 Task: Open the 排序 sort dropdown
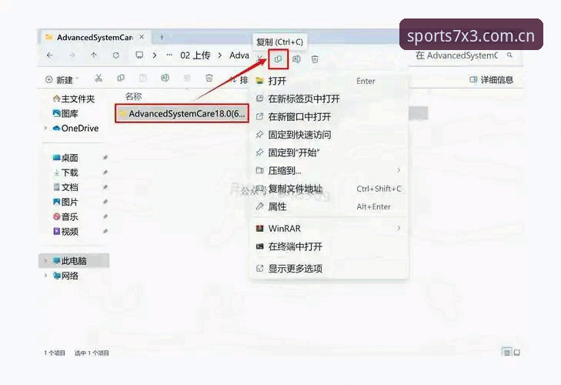pos(239,79)
